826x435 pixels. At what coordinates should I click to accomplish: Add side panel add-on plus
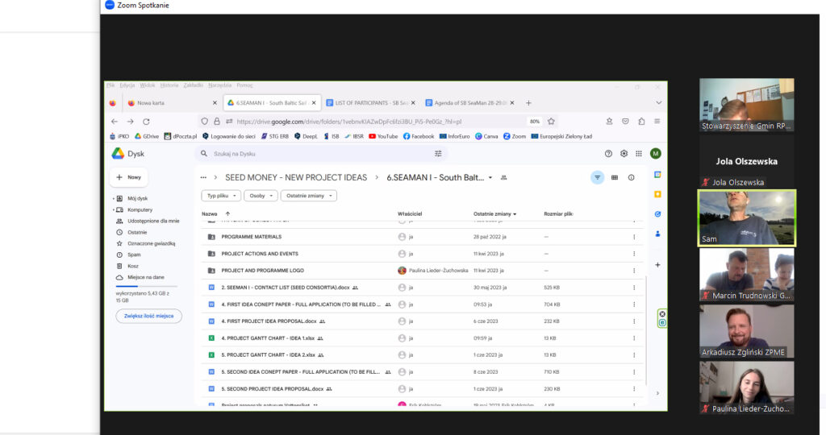tap(657, 265)
